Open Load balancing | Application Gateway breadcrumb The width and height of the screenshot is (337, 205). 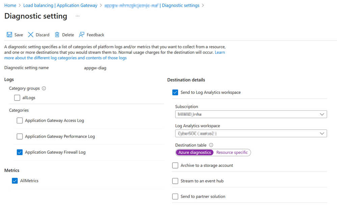point(60,5)
